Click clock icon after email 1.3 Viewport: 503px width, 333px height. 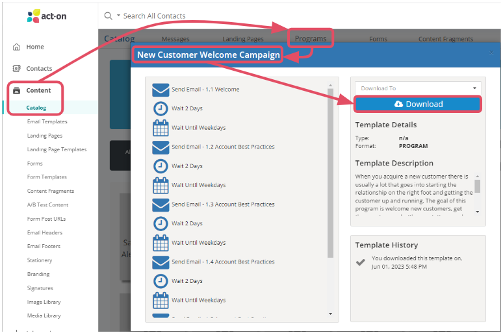161,224
